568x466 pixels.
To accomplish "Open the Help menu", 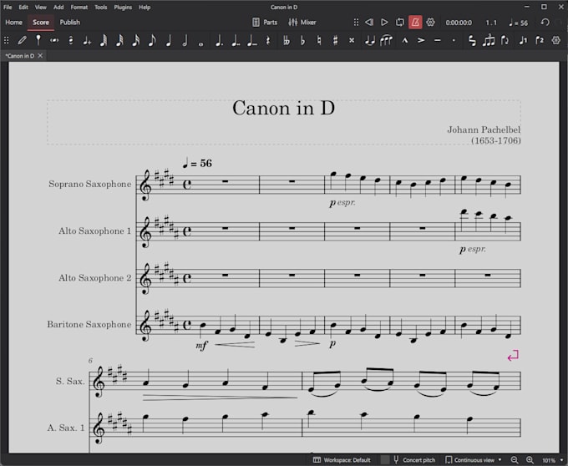I will coord(145,7).
